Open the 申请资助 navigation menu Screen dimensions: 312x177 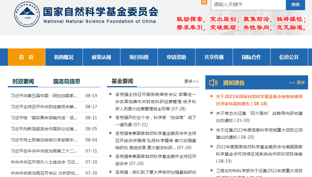tap(176, 57)
